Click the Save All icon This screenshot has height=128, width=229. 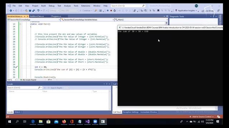click(x=33, y=11)
